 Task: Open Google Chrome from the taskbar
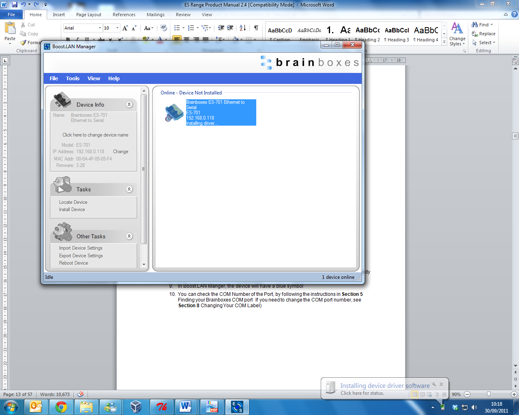[x=61, y=406]
